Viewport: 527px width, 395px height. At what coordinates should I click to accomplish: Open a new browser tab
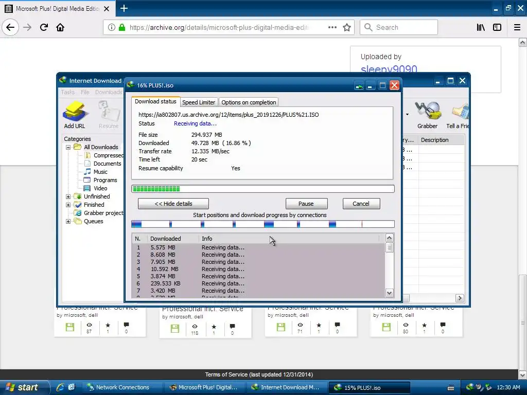tap(124, 8)
